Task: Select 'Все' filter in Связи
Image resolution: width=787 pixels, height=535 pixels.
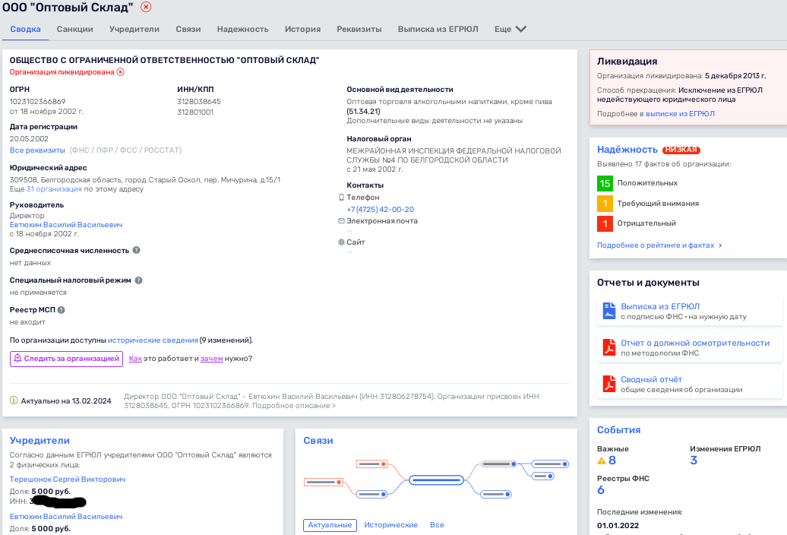Action: click(437, 525)
